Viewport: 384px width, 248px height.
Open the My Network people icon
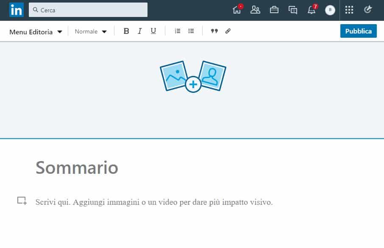click(255, 10)
